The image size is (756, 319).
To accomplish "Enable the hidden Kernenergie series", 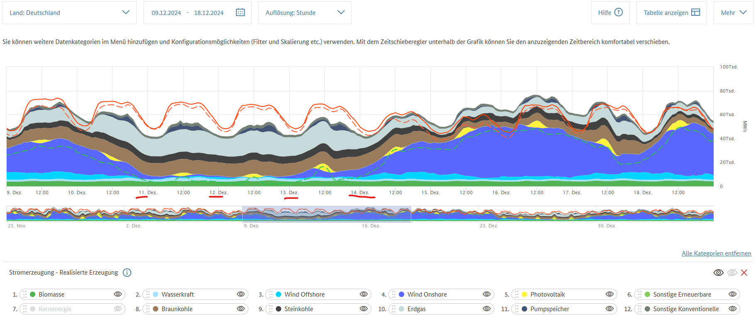I will click(x=118, y=309).
